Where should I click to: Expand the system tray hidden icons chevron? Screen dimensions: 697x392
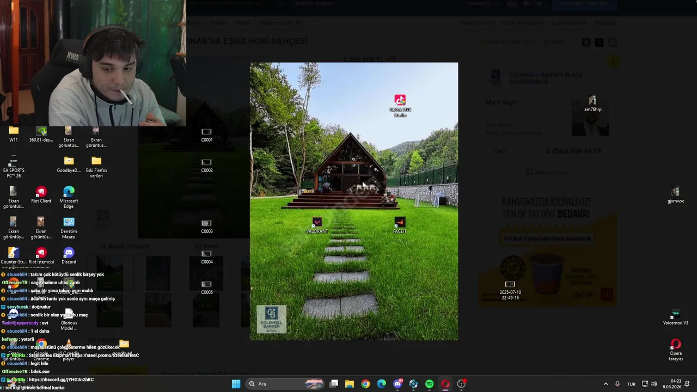coord(606,384)
